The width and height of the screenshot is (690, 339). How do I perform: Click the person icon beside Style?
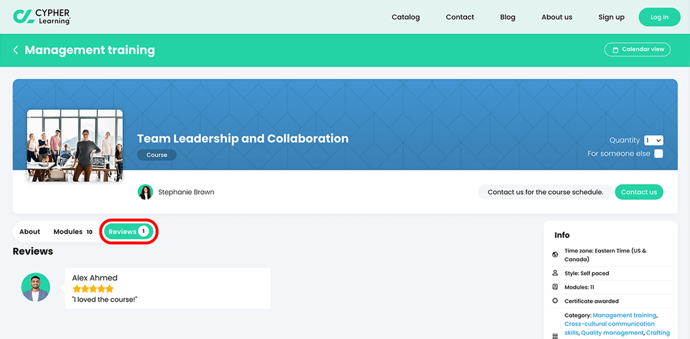coord(555,273)
